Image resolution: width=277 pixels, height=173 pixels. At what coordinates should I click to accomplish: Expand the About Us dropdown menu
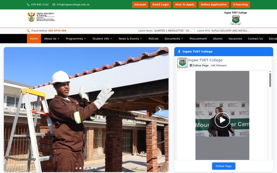tap(52, 39)
